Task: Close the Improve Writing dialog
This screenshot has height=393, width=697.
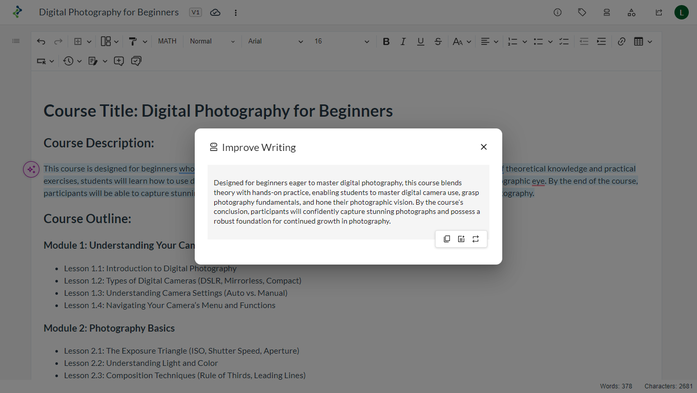Action: coord(483,147)
